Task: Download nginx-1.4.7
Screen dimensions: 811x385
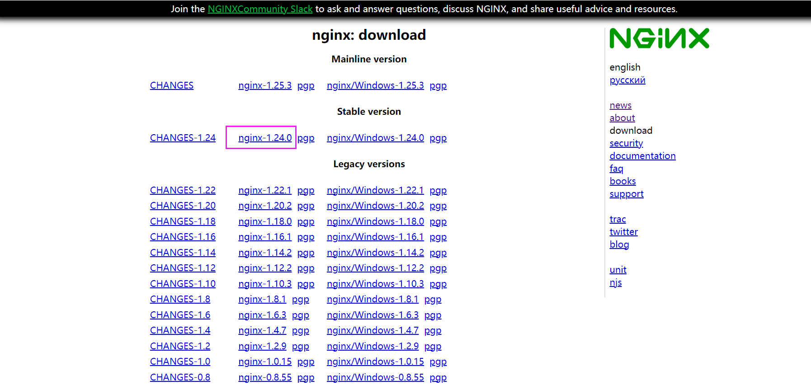Action: (262, 330)
